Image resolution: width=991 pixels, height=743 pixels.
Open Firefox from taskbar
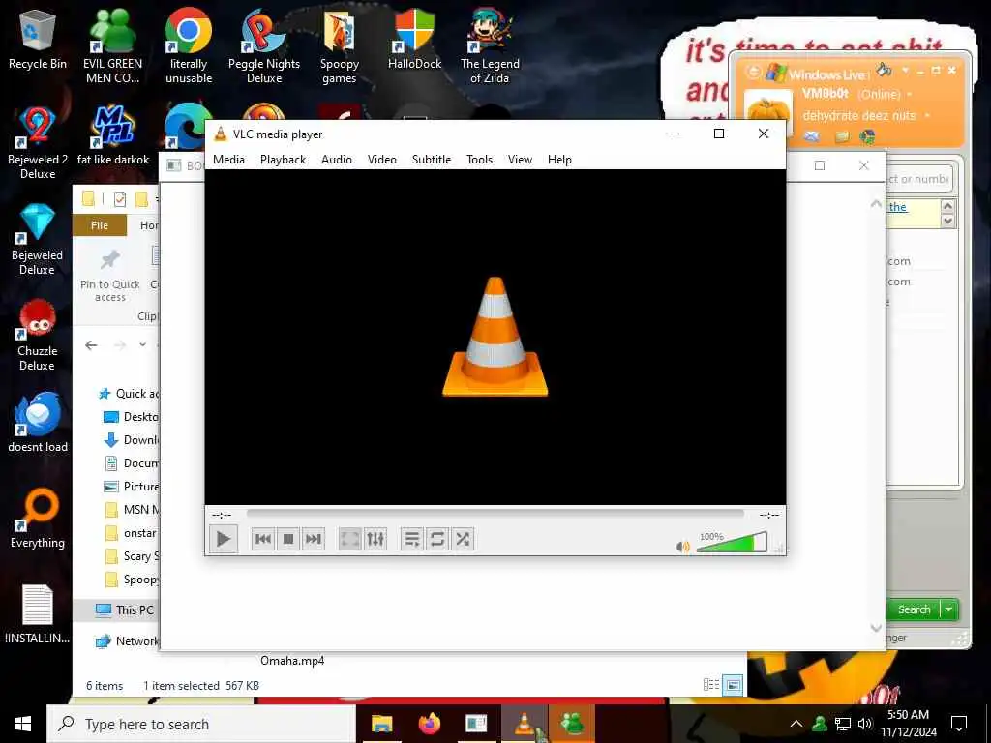(430, 724)
